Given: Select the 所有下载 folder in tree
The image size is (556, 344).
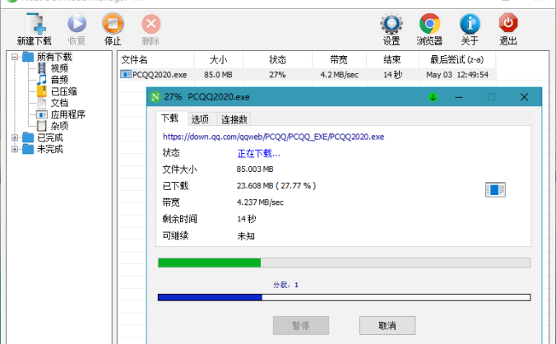Looking at the screenshot, I should (54, 57).
